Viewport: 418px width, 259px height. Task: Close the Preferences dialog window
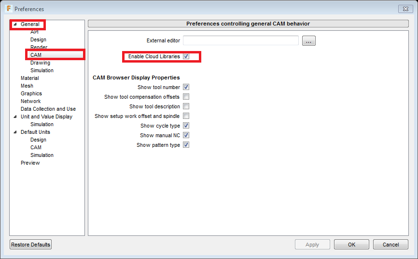click(405, 9)
